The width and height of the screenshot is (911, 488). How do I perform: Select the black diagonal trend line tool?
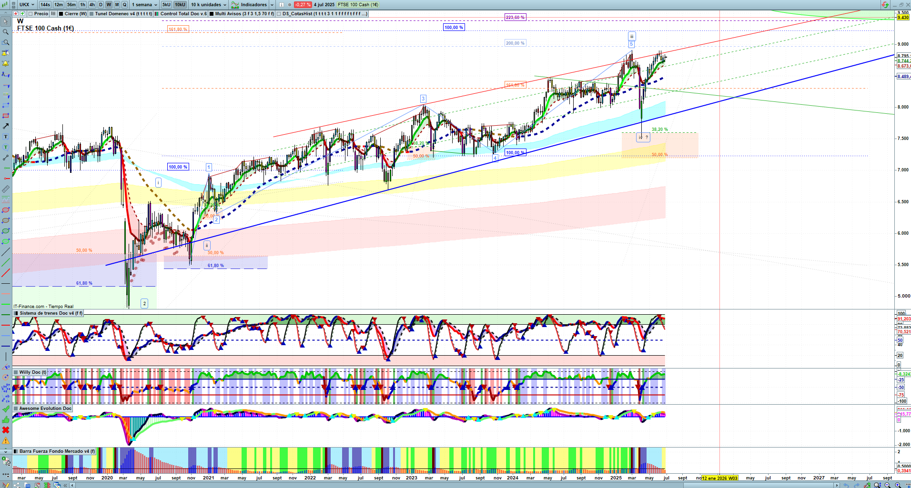(x=6, y=252)
